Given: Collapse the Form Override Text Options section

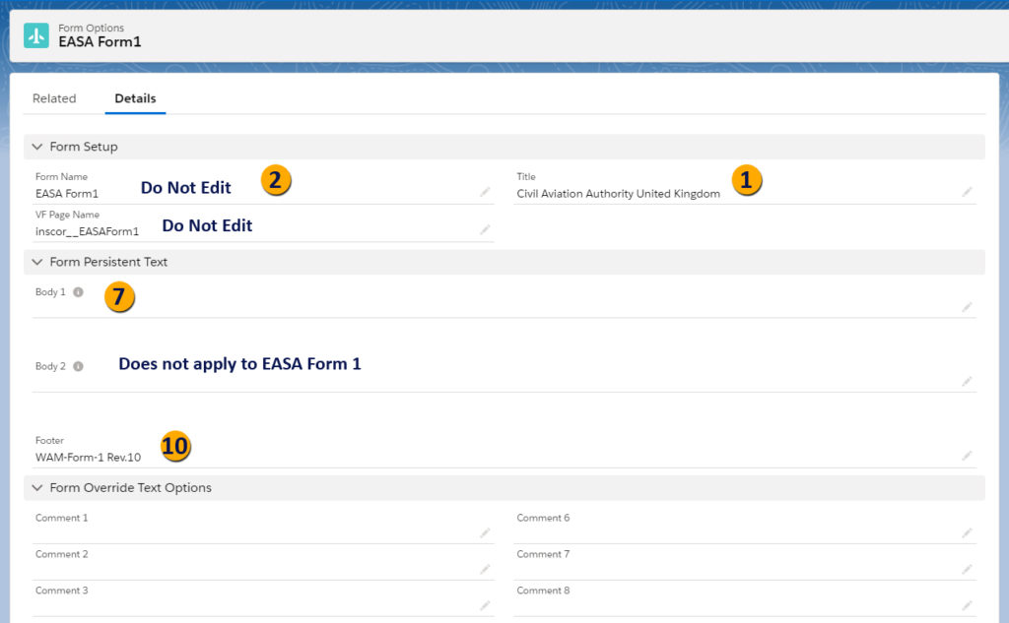Looking at the screenshot, I should pos(37,487).
